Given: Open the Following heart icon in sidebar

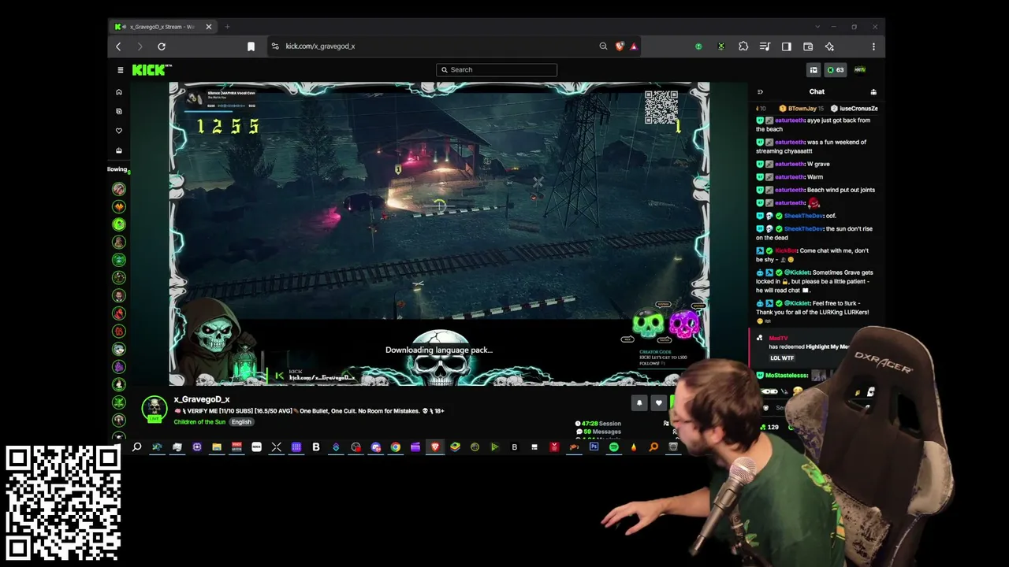Looking at the screenshot, I should (x=119, y=131).
